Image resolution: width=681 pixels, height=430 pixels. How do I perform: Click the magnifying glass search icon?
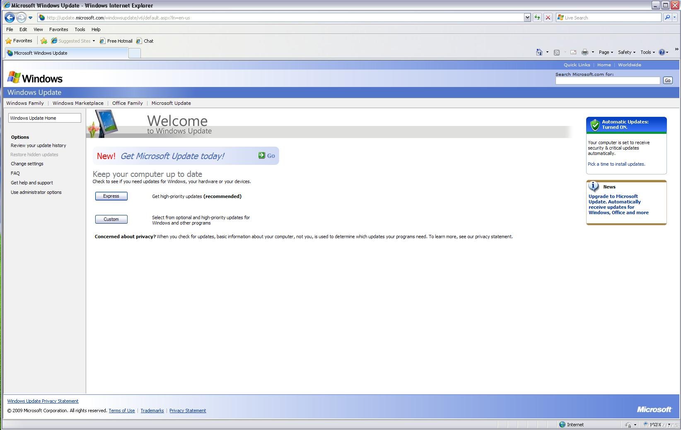667,18
